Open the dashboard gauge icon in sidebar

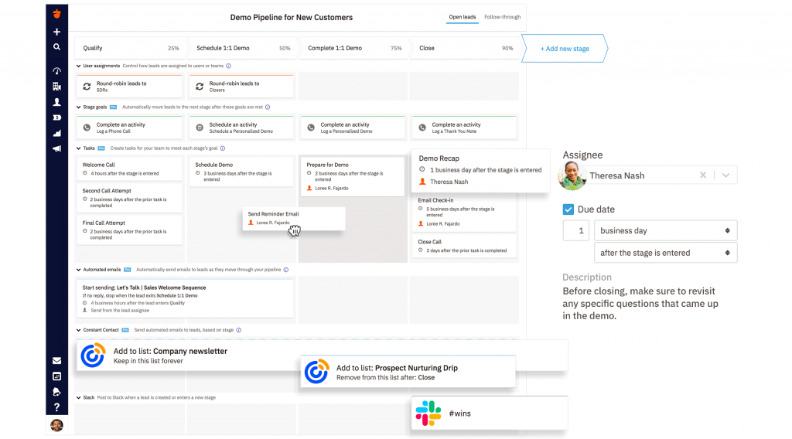pyautogui.click(x=56, y=71)
